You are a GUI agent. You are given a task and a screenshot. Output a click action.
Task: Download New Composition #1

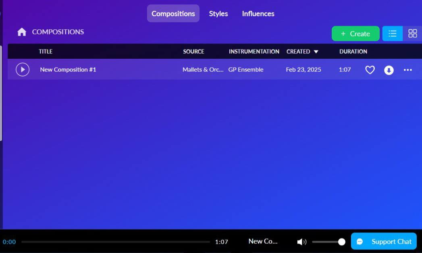389,70
